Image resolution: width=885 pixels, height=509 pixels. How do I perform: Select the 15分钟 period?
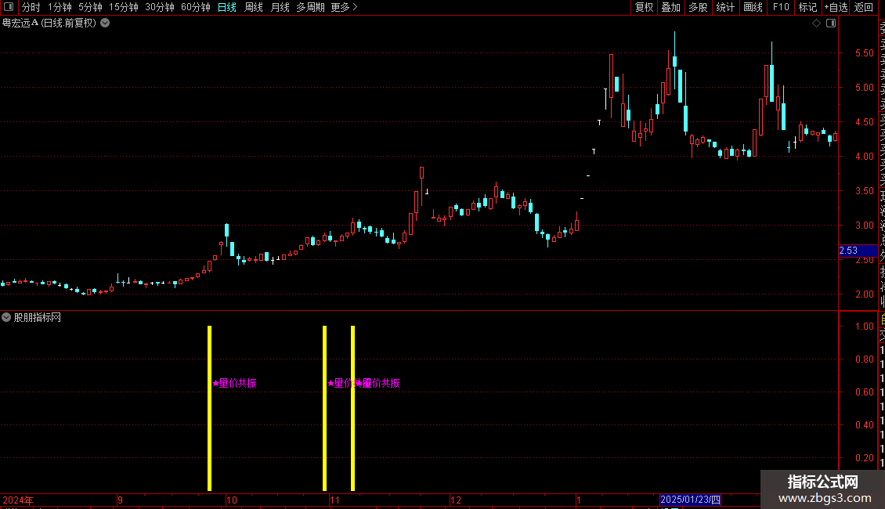[x=124, y=7]
